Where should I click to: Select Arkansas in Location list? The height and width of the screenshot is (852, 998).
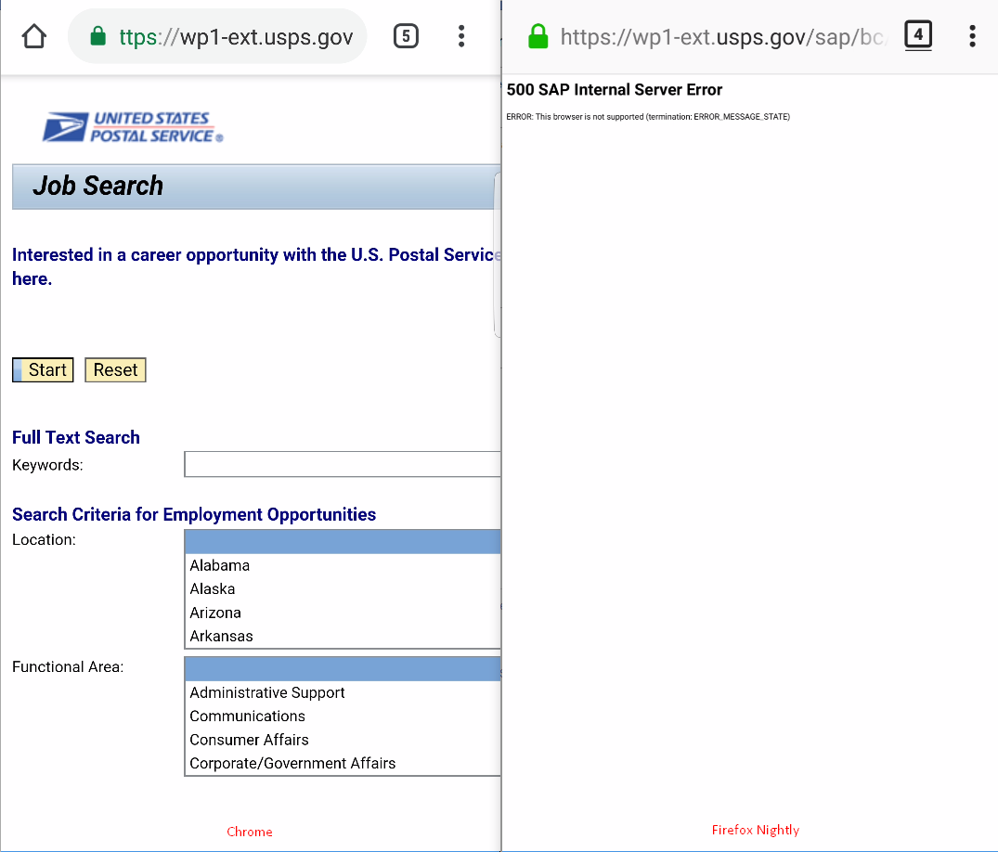[x=343, y=636]
